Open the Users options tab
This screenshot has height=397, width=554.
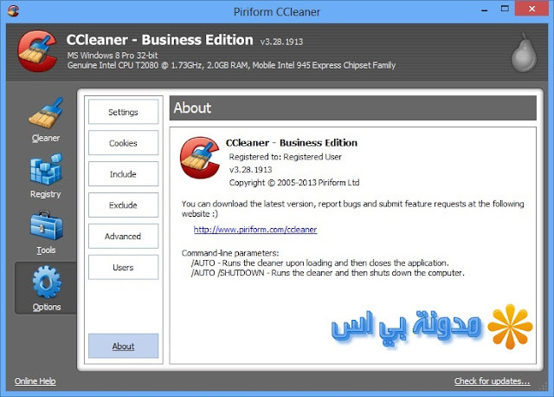[x=123, y=267]
